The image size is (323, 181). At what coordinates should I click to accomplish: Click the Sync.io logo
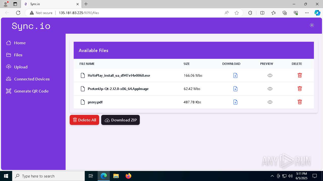[x=31, y=26]
